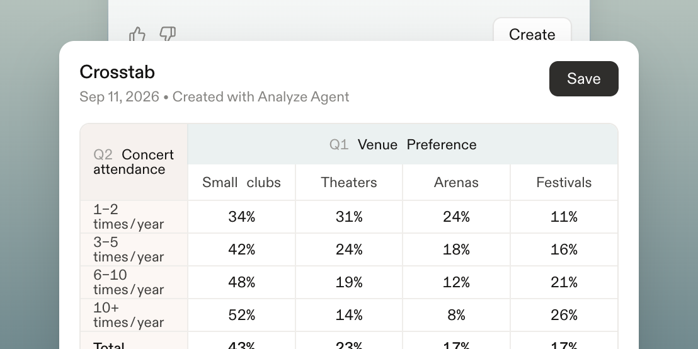The image size is (698, 349).
Task: Click the 31% Theaters cell
Action: [x=349, y=217]
